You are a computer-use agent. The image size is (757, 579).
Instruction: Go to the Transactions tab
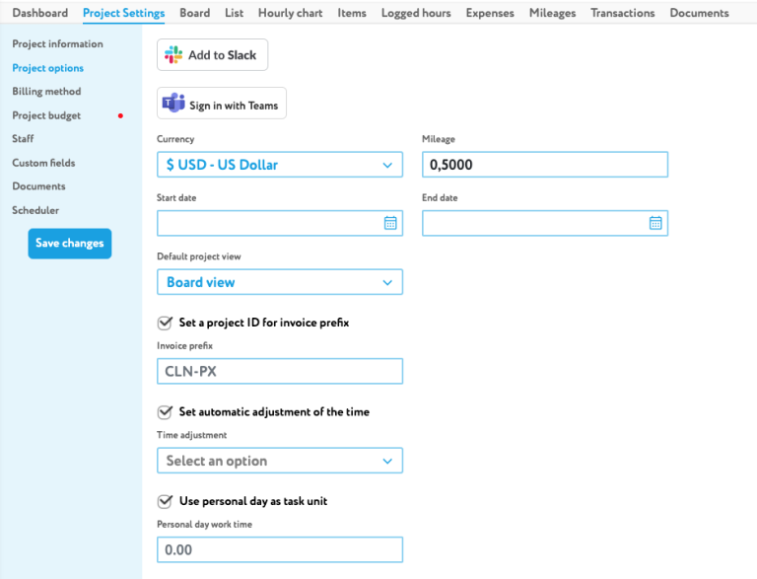(622, 13)
